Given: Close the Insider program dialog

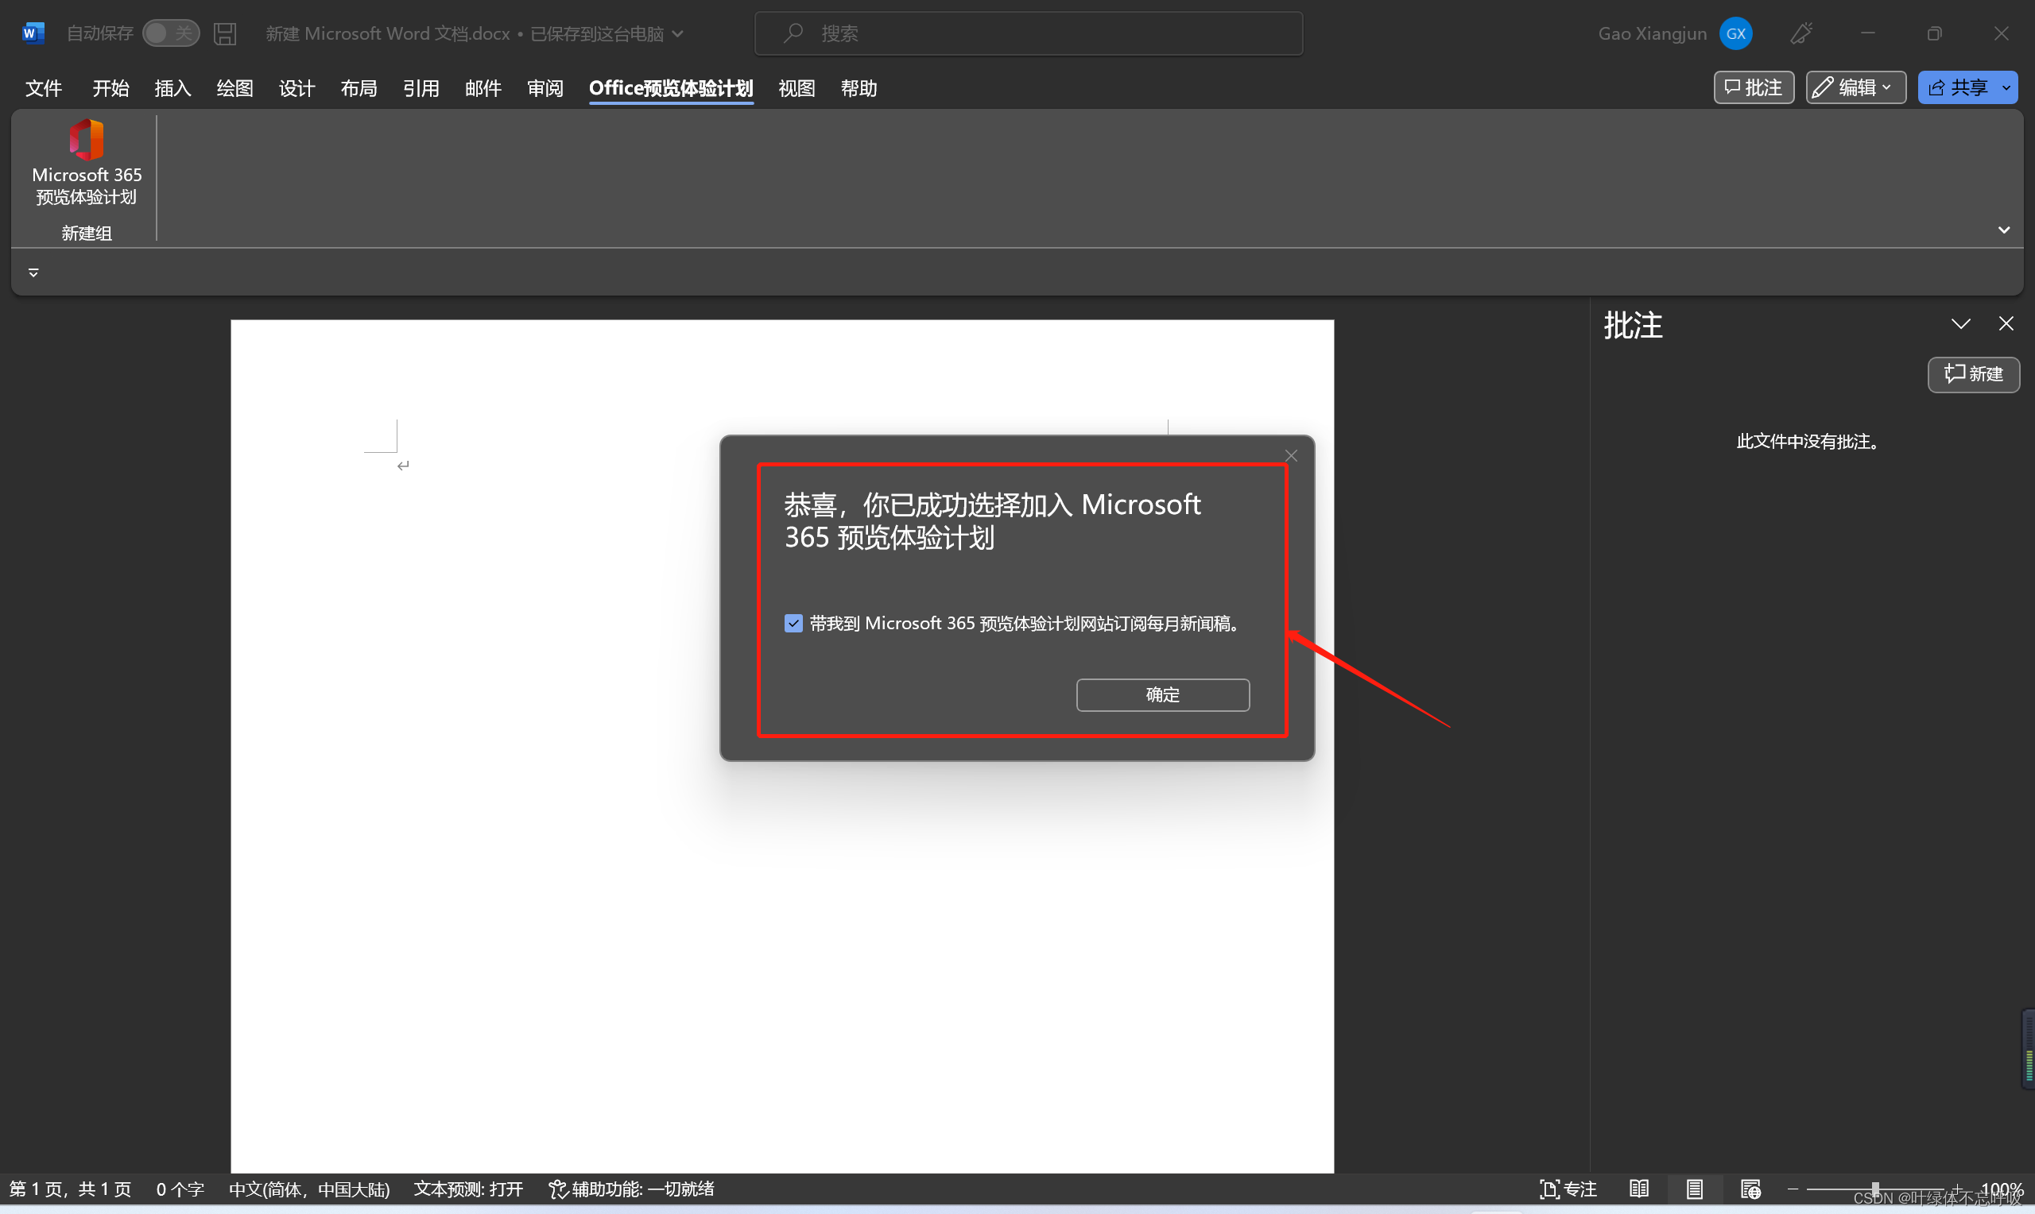Looking at the screenshot, I should click(1291, 456).
